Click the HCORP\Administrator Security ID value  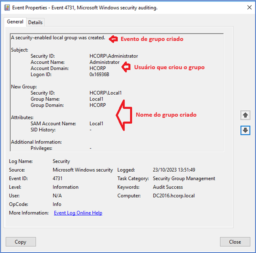pyautogui.click(x=113, y=56)
